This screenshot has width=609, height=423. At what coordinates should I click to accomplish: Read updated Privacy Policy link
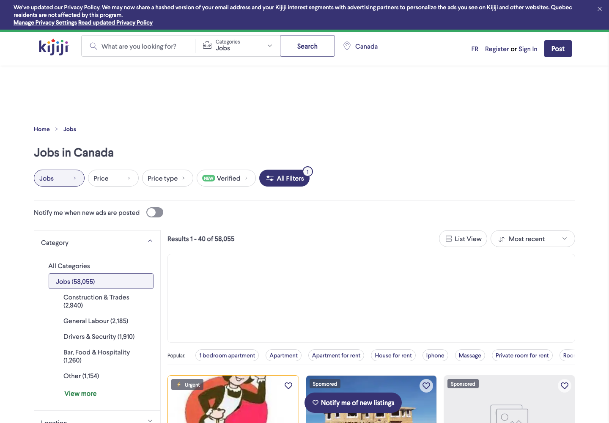coord(115,22)
